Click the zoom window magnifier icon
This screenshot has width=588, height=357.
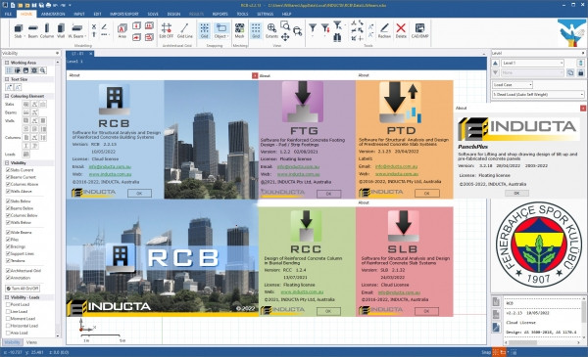click(285, 25)
